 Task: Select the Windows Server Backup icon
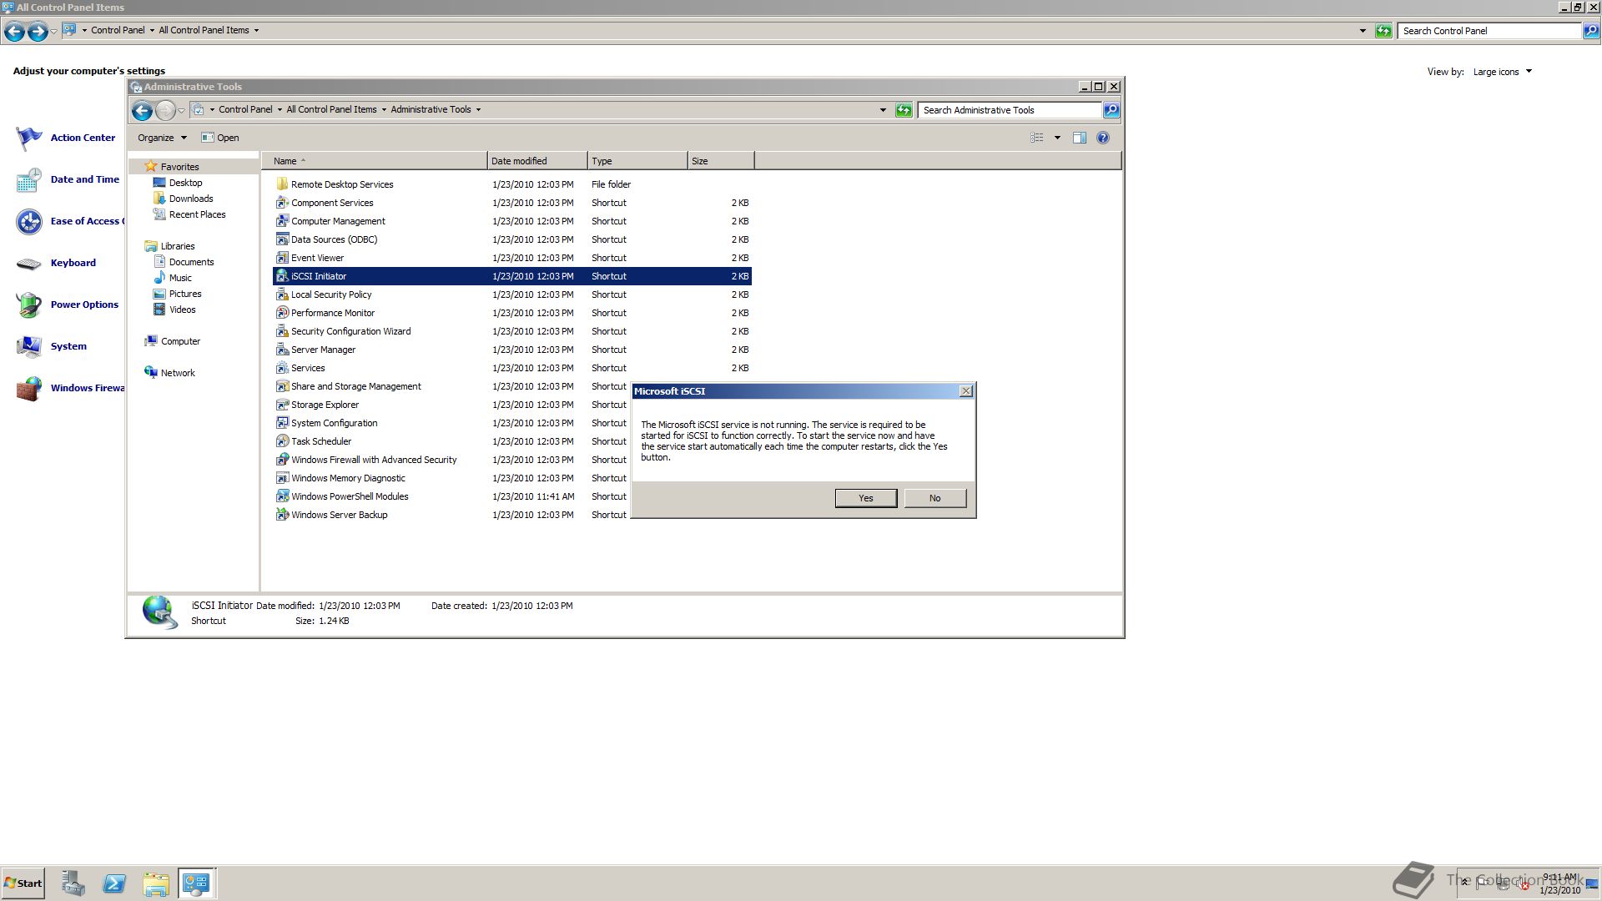pyautogui.click(x=282, y=515)
